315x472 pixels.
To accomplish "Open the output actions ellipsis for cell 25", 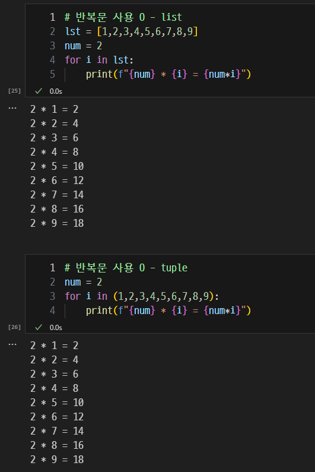I will (x=12, y=108).
